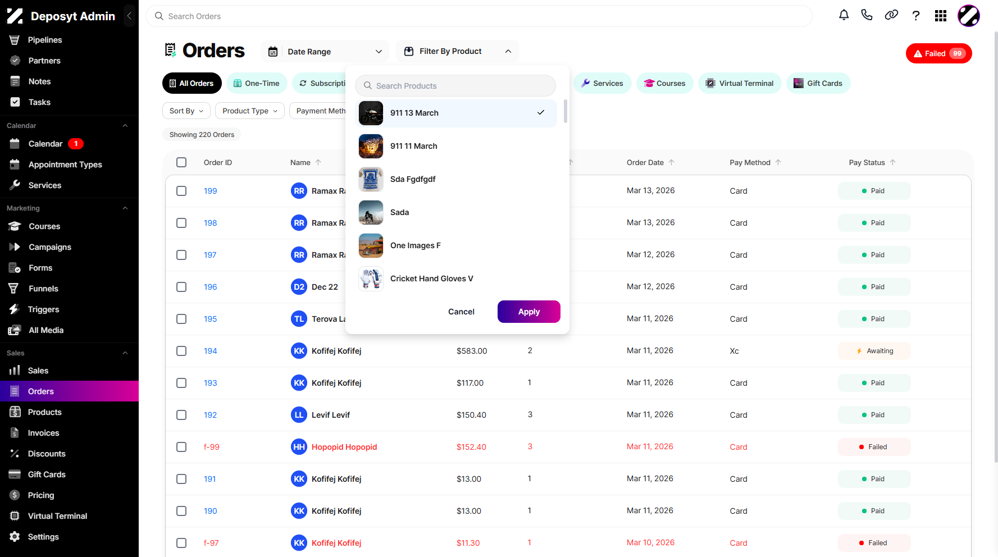Switch to the One-Time tab
The height and width of the screenshot is (557, 998).
tap(257, 83)
